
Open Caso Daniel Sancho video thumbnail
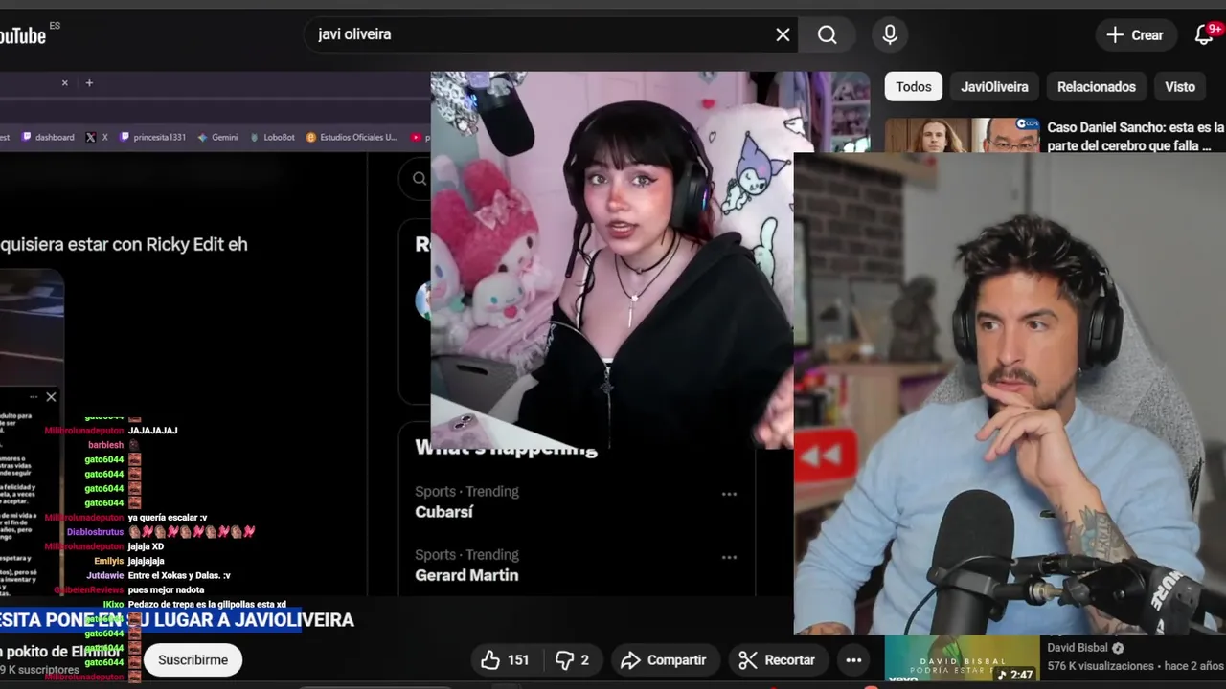[x=962, y=135]
